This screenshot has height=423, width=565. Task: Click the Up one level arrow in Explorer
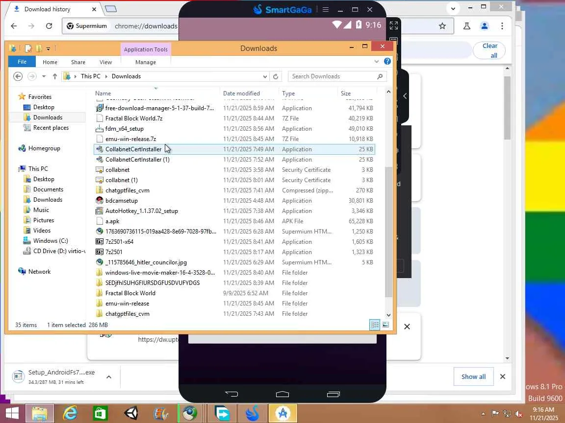[x=55, y=76]
